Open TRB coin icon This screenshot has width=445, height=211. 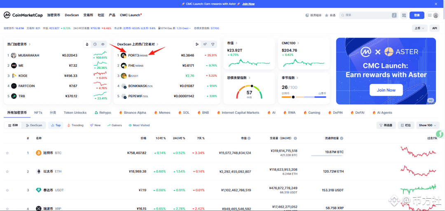point(14,96)
